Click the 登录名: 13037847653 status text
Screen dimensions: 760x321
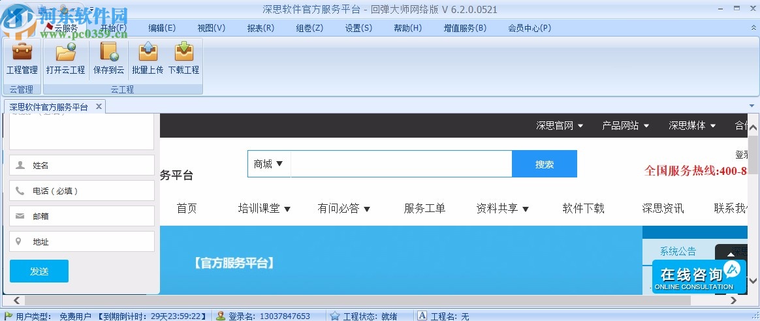pyautogui.click(x=269, y=316)
